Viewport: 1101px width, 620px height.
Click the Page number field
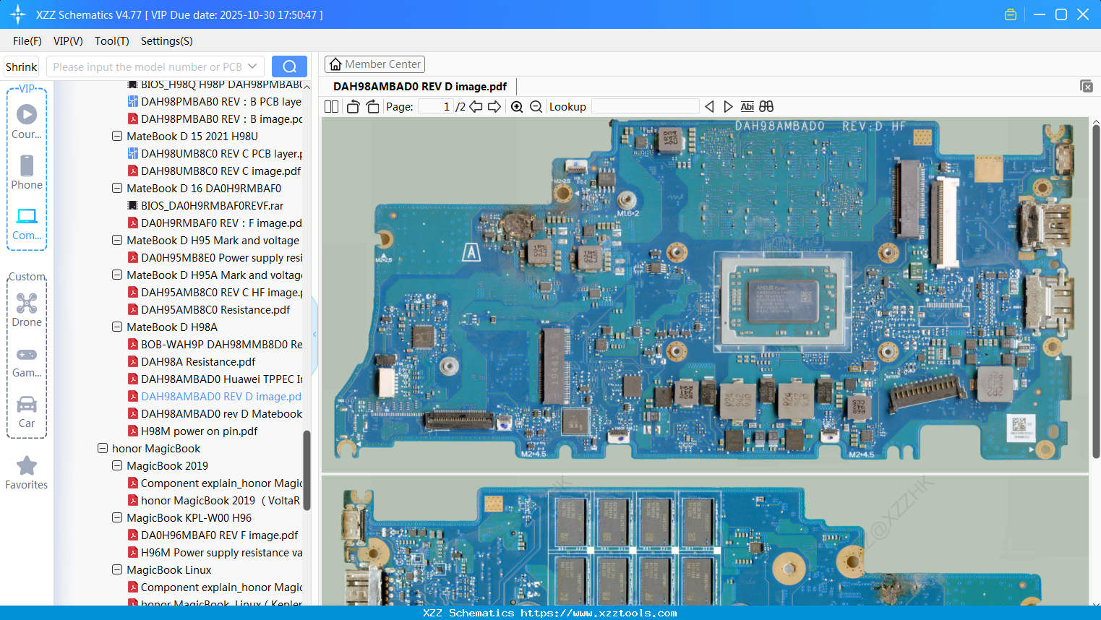[435, 107]
